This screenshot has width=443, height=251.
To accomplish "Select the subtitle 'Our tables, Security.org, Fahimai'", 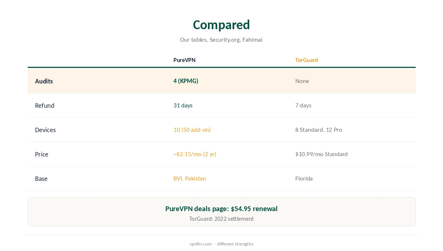I will [x=221, y=39].
